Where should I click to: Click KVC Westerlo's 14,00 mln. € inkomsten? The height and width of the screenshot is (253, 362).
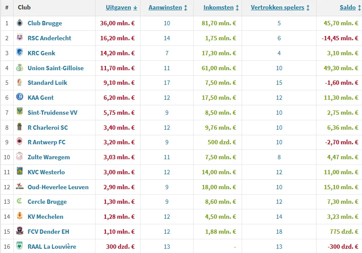218,172
